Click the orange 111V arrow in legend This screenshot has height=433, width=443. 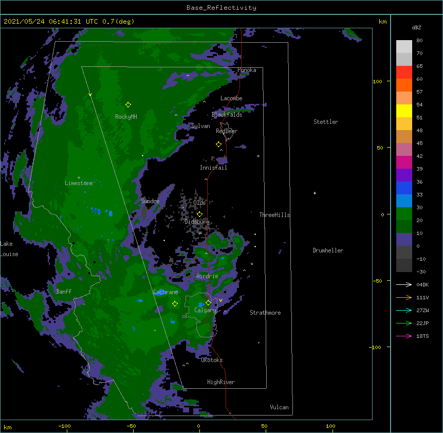click(404, 297)
